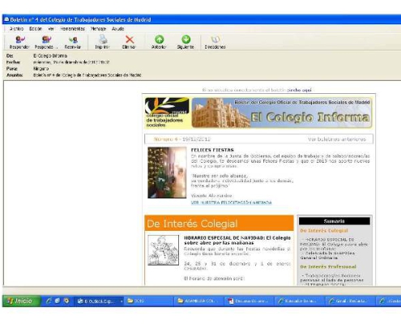The height and width of the screenshot is (324, 401).
Task: Click the Asunto subject line text
Action: click(87, 75)
